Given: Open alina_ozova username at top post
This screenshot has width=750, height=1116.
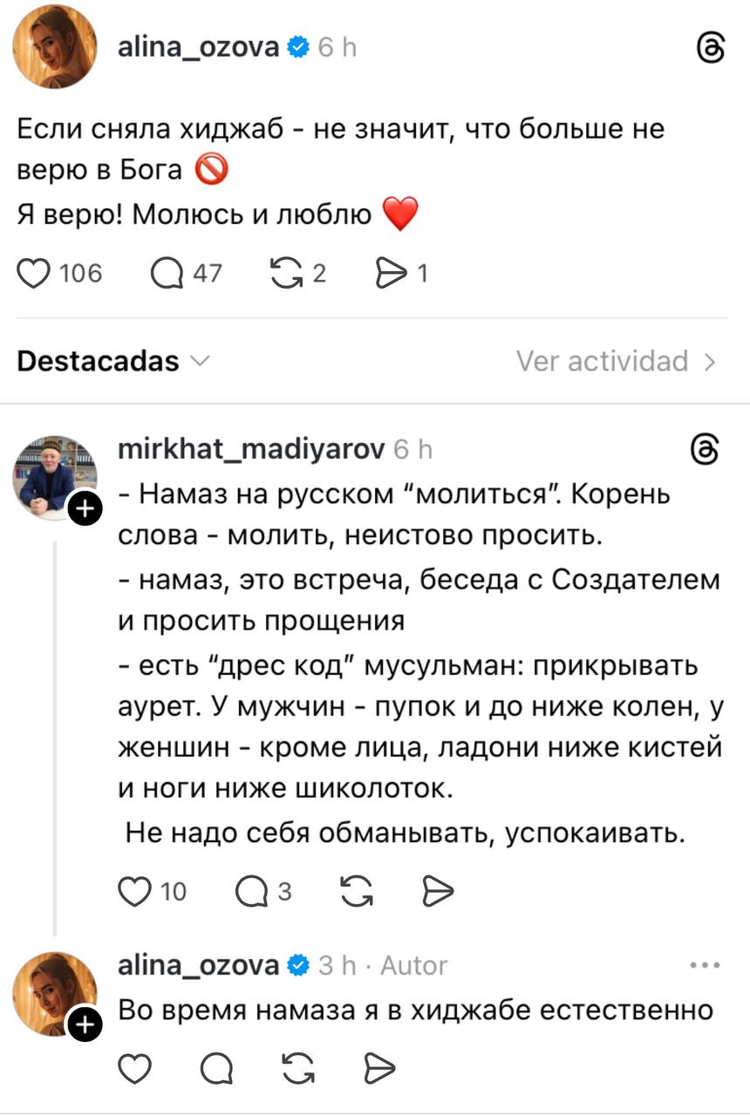Looking at the screenshot, I should (198, 49).
